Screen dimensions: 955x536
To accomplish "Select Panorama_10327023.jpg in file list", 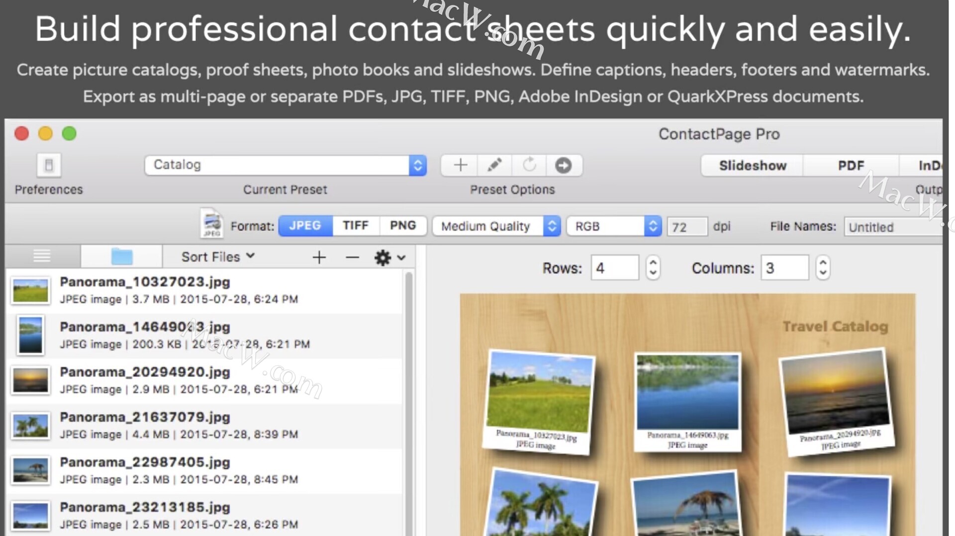I will pos(204,291).
